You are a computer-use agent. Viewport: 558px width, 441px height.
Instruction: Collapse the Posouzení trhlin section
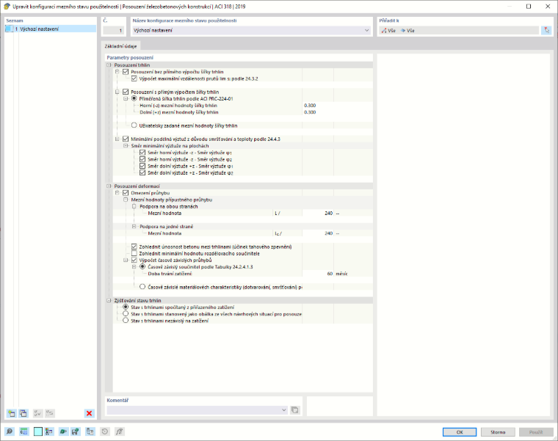point(109,65)
